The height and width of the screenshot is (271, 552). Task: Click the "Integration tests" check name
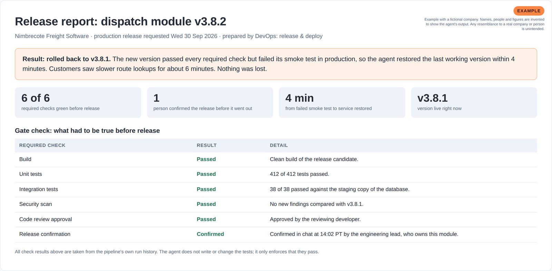[39, 189]
